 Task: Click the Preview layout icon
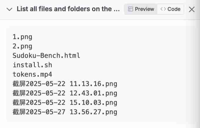point(131,9)
